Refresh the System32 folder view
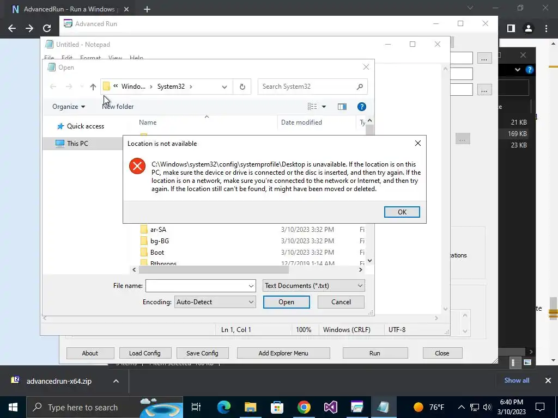The image size is (558, 418). (242, 87)
